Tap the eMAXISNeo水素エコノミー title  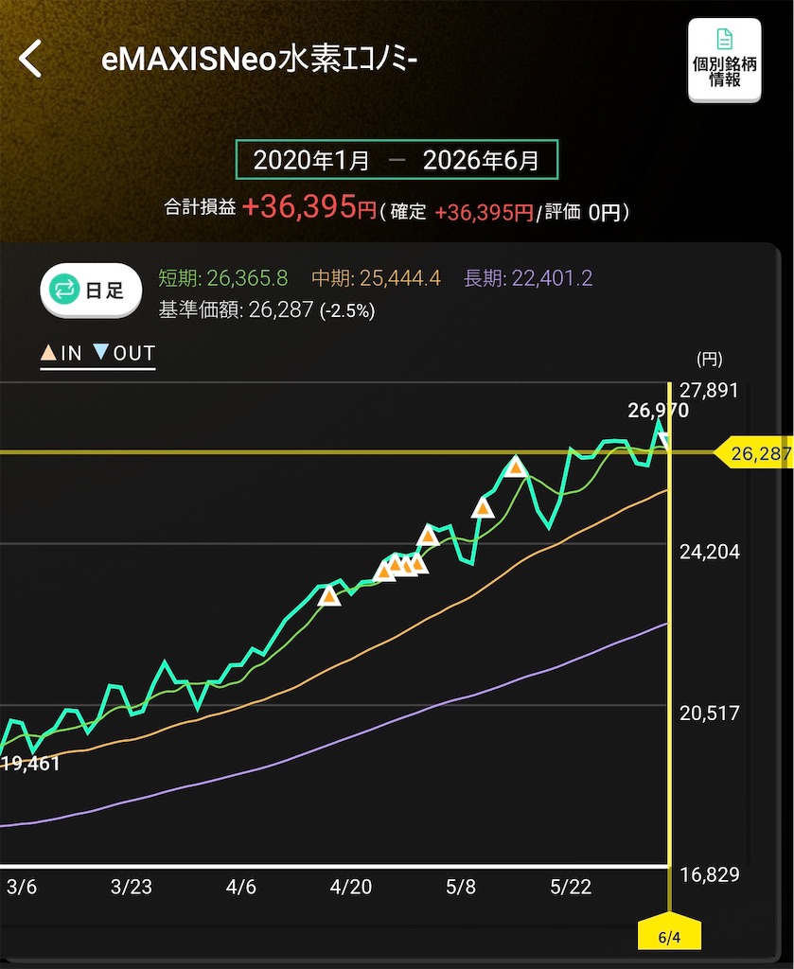[259, 60]
